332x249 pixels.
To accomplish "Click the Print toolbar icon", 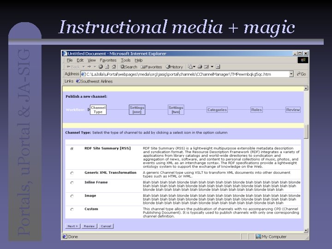I will [200, 67].
